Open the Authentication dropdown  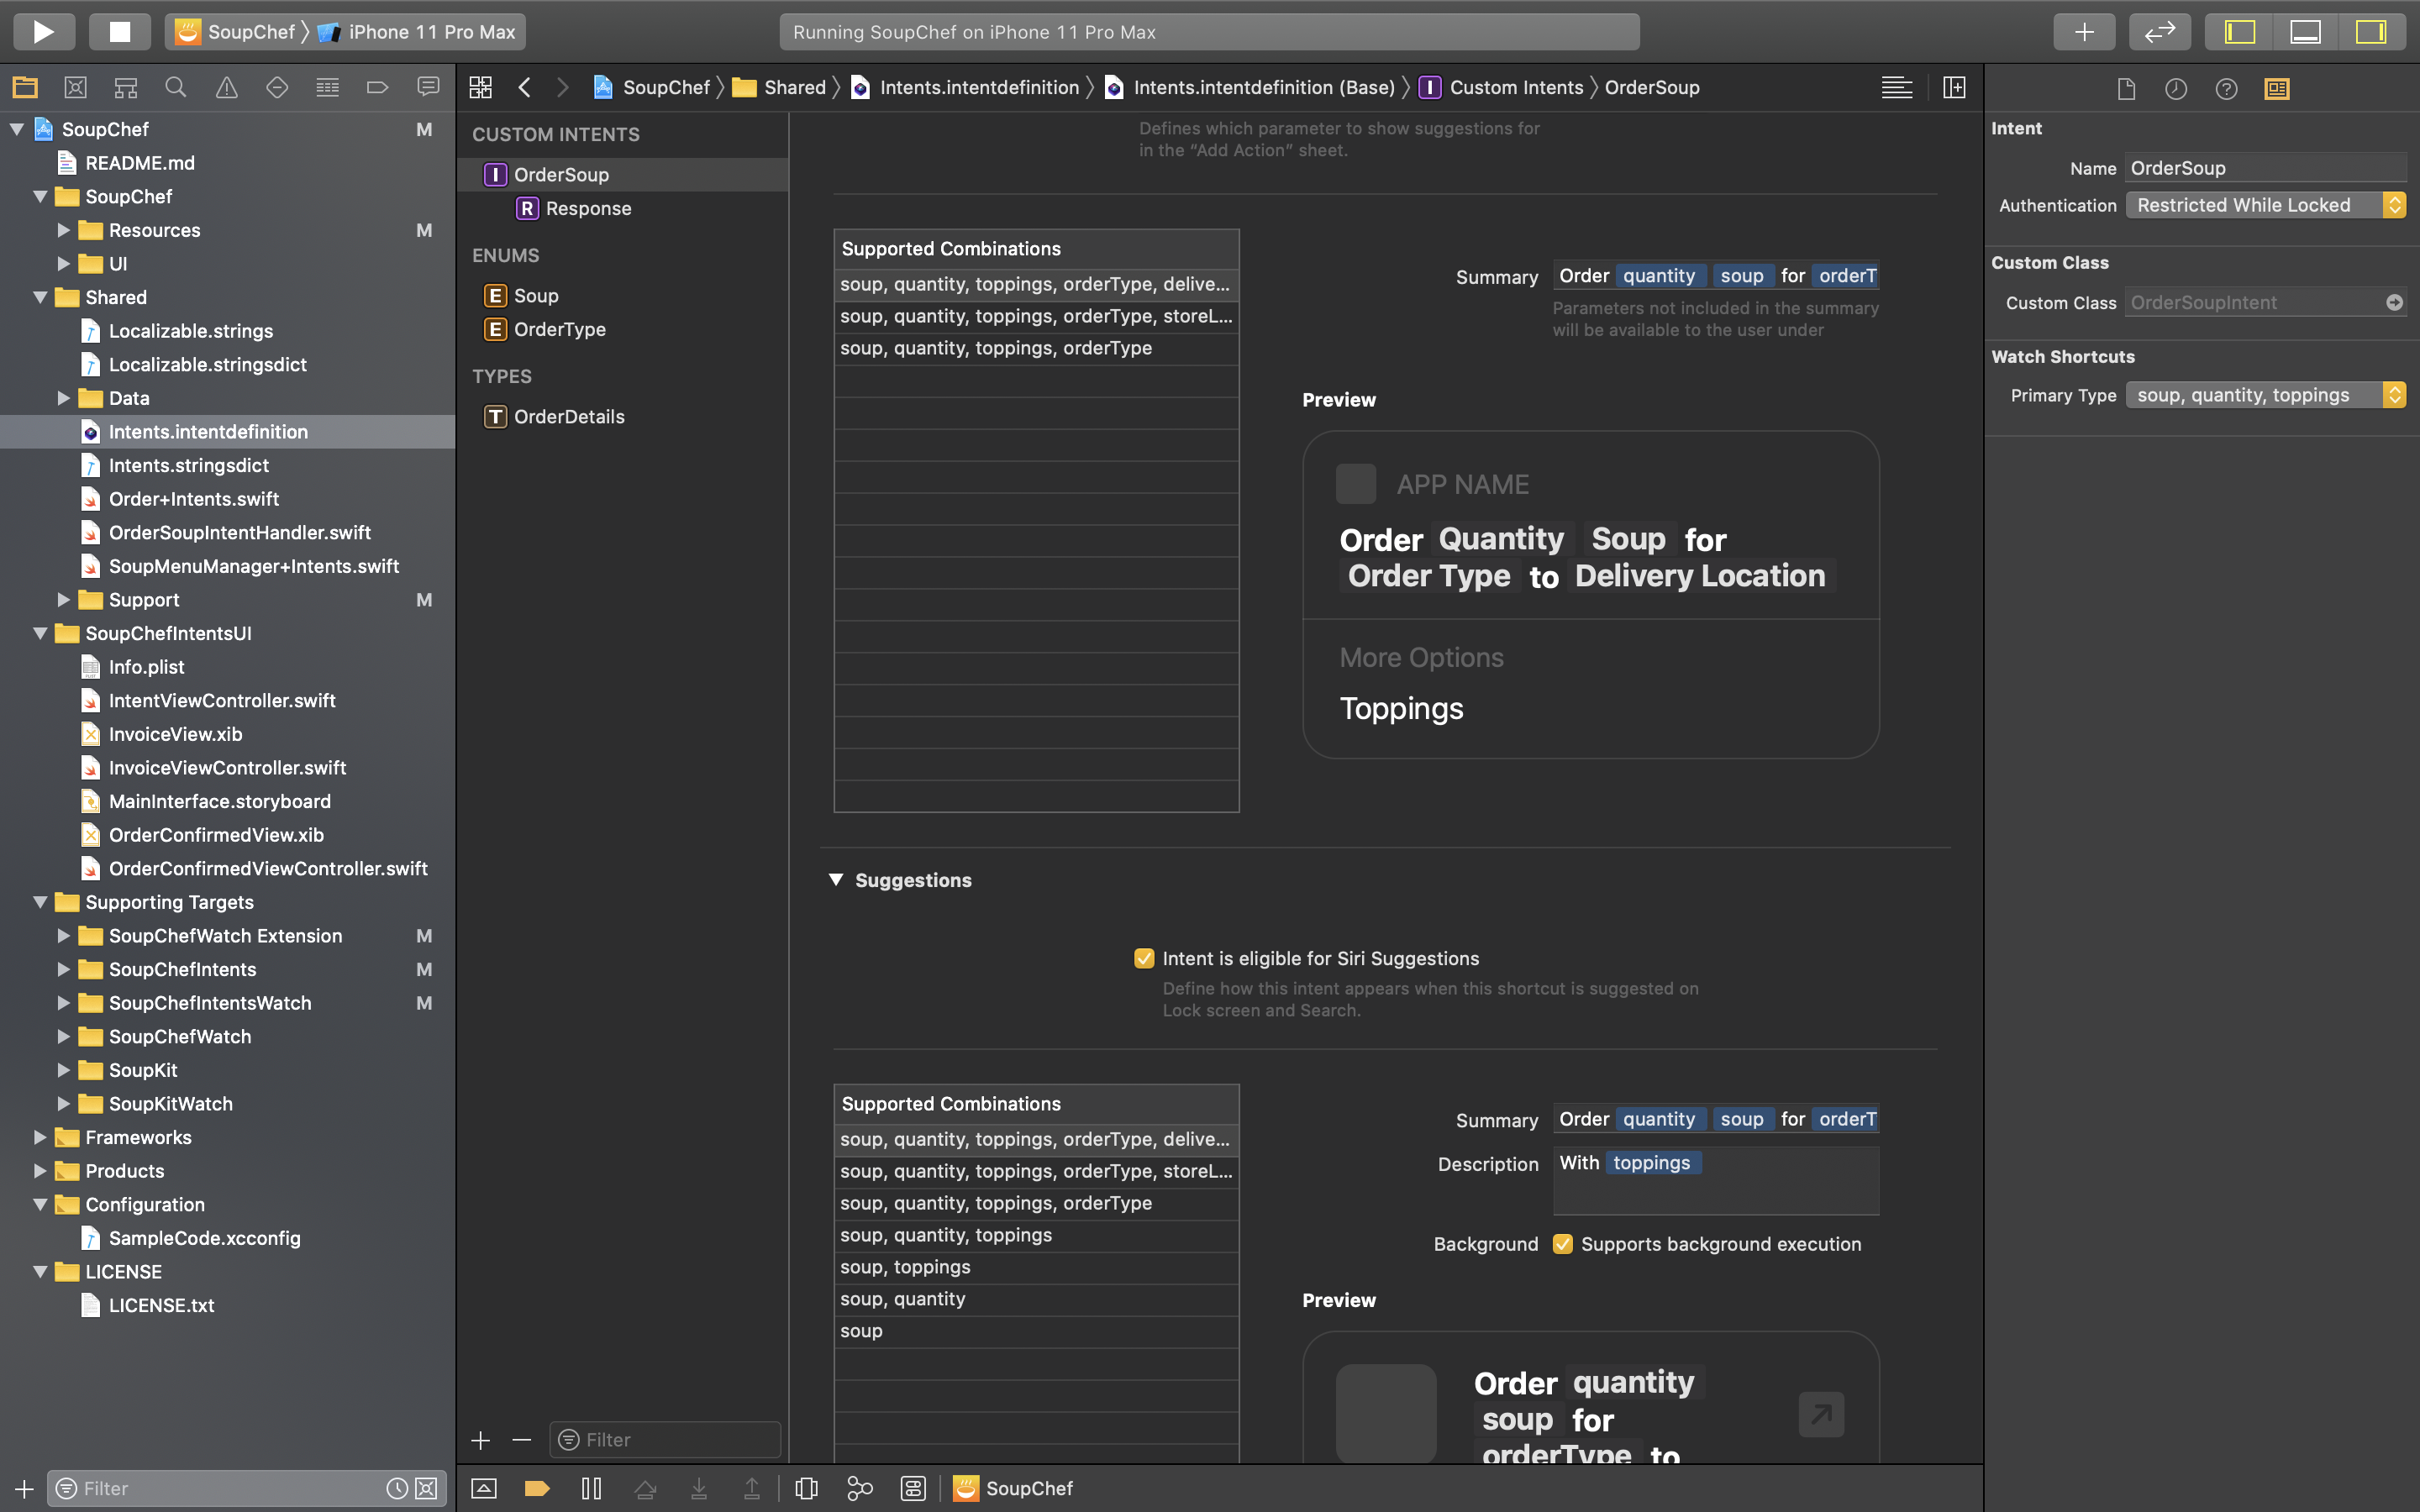[2264, 205]
